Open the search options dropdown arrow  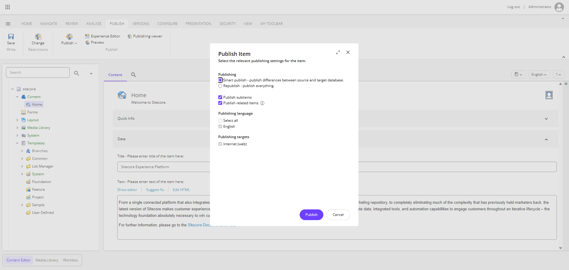tap(91, 73)
